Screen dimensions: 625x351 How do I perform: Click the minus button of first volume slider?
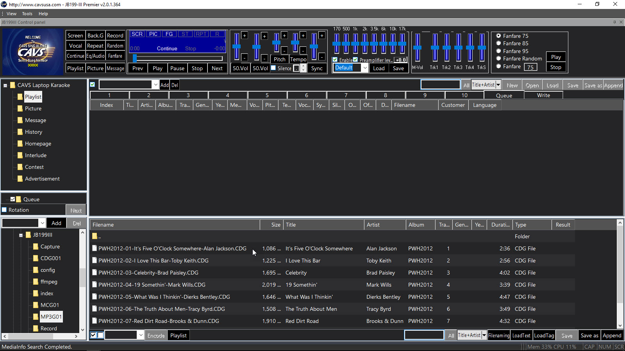tap(245, 57)
